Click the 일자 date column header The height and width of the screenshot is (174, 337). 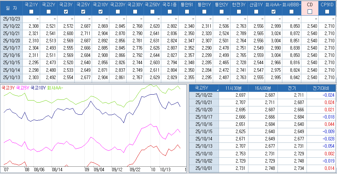tap(11, 8)
